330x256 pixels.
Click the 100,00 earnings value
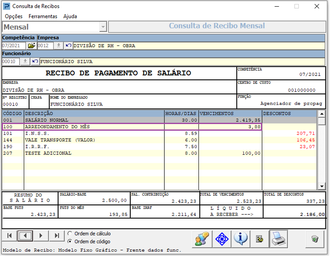[x=251, y=153]
